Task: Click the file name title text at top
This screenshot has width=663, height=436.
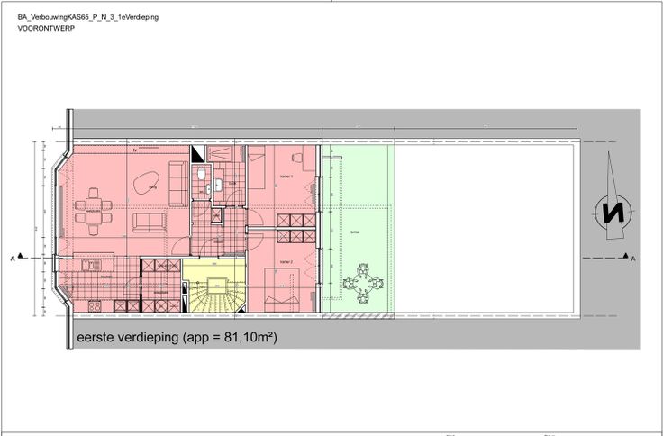Action: (88, 17)
